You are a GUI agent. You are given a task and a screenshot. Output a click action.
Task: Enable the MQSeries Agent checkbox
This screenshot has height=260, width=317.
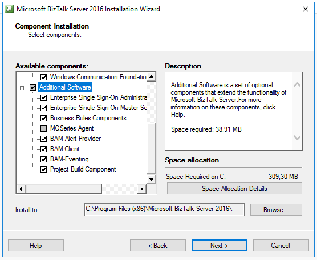pos(44,128)
